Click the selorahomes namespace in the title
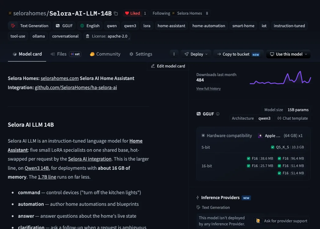 point(30,13)
